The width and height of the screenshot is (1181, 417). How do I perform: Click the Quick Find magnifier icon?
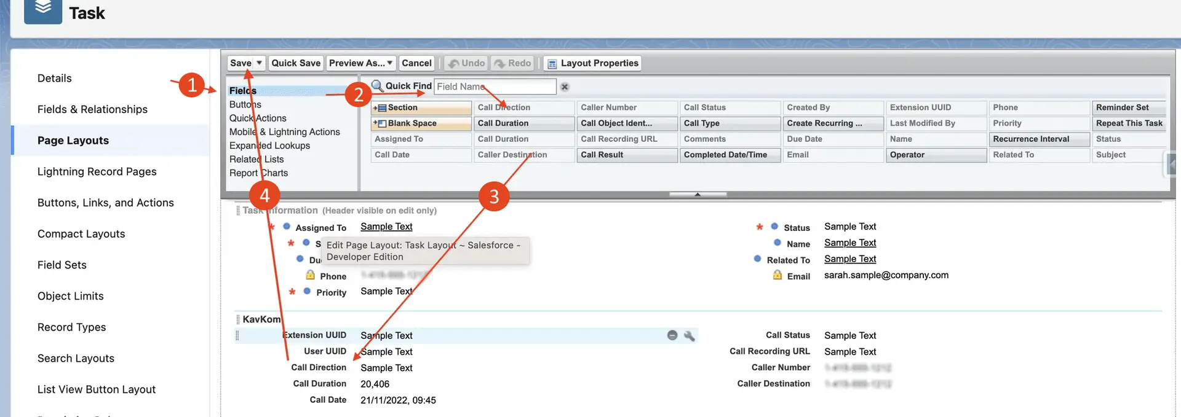click(377, 86)
